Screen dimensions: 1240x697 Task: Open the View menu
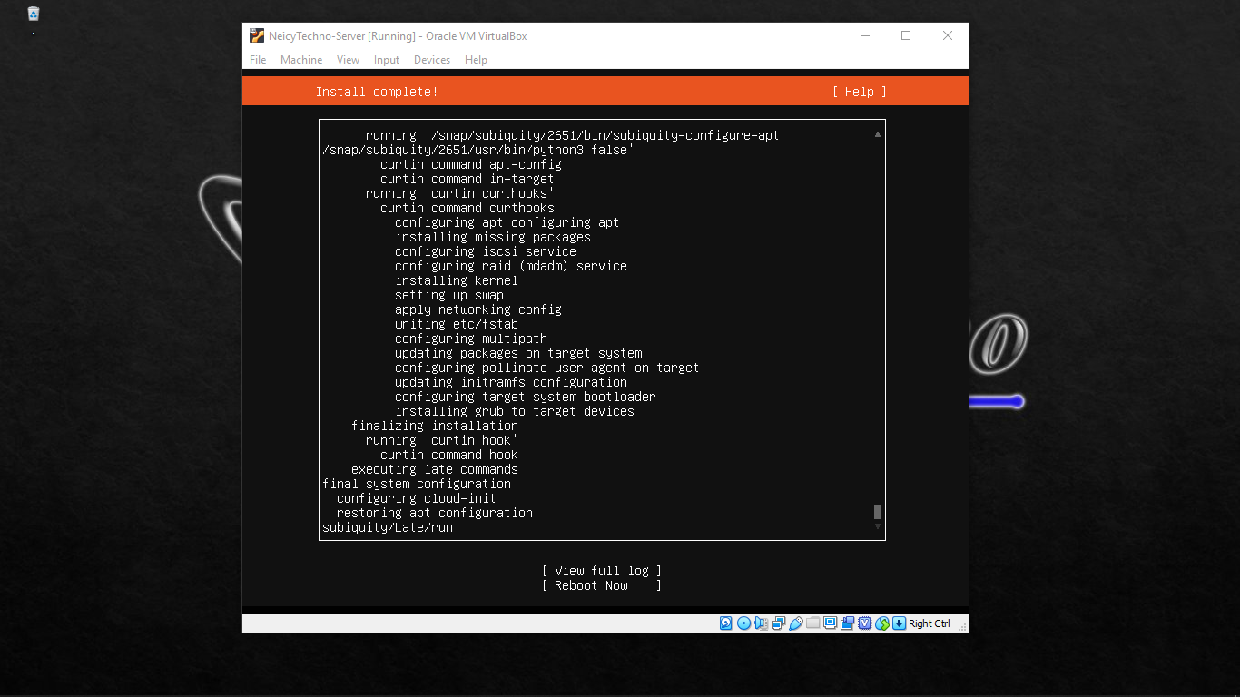349,60
